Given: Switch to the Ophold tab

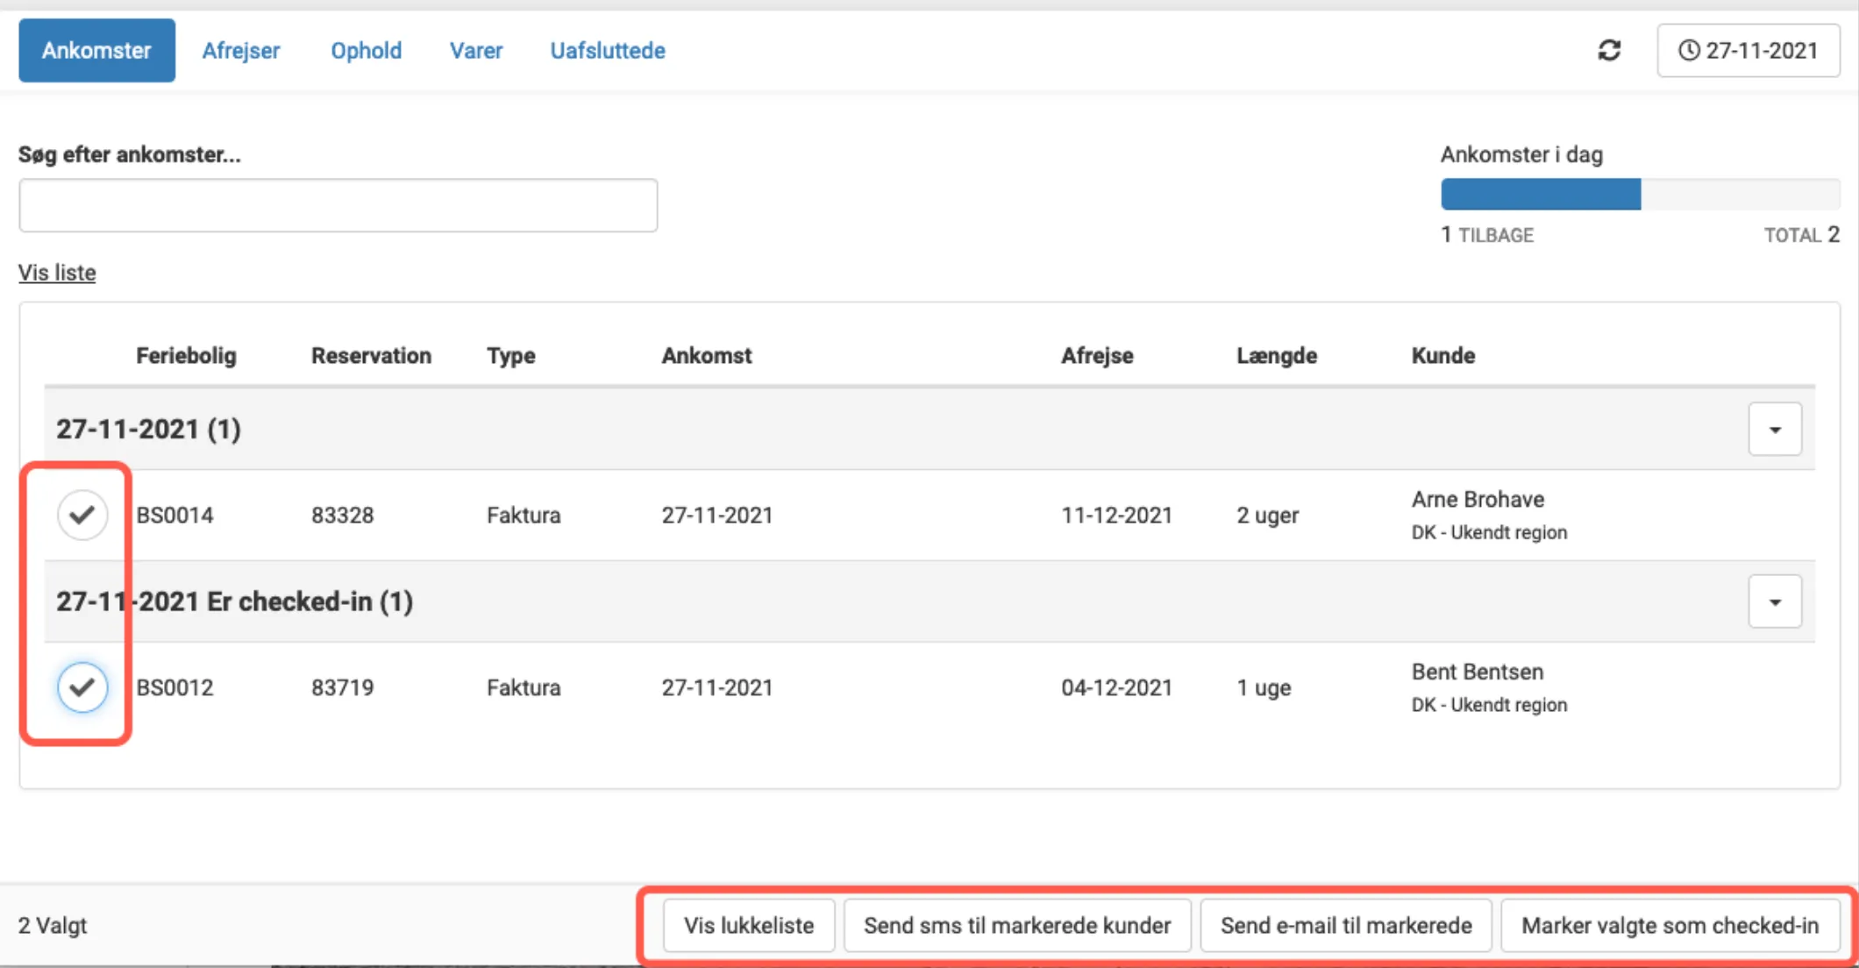Looking at the screenshot, I should coord(366,51).
